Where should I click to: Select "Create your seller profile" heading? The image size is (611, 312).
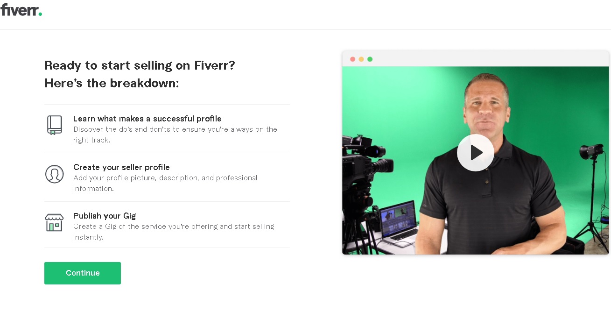[121, 167]
